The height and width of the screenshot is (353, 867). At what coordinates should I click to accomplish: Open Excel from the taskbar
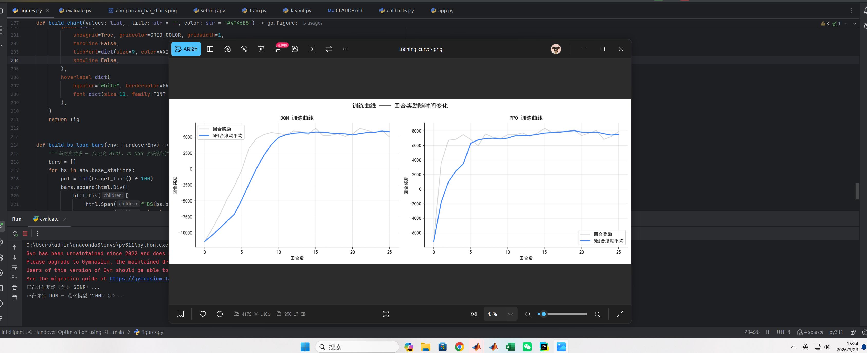coord(510,347)
